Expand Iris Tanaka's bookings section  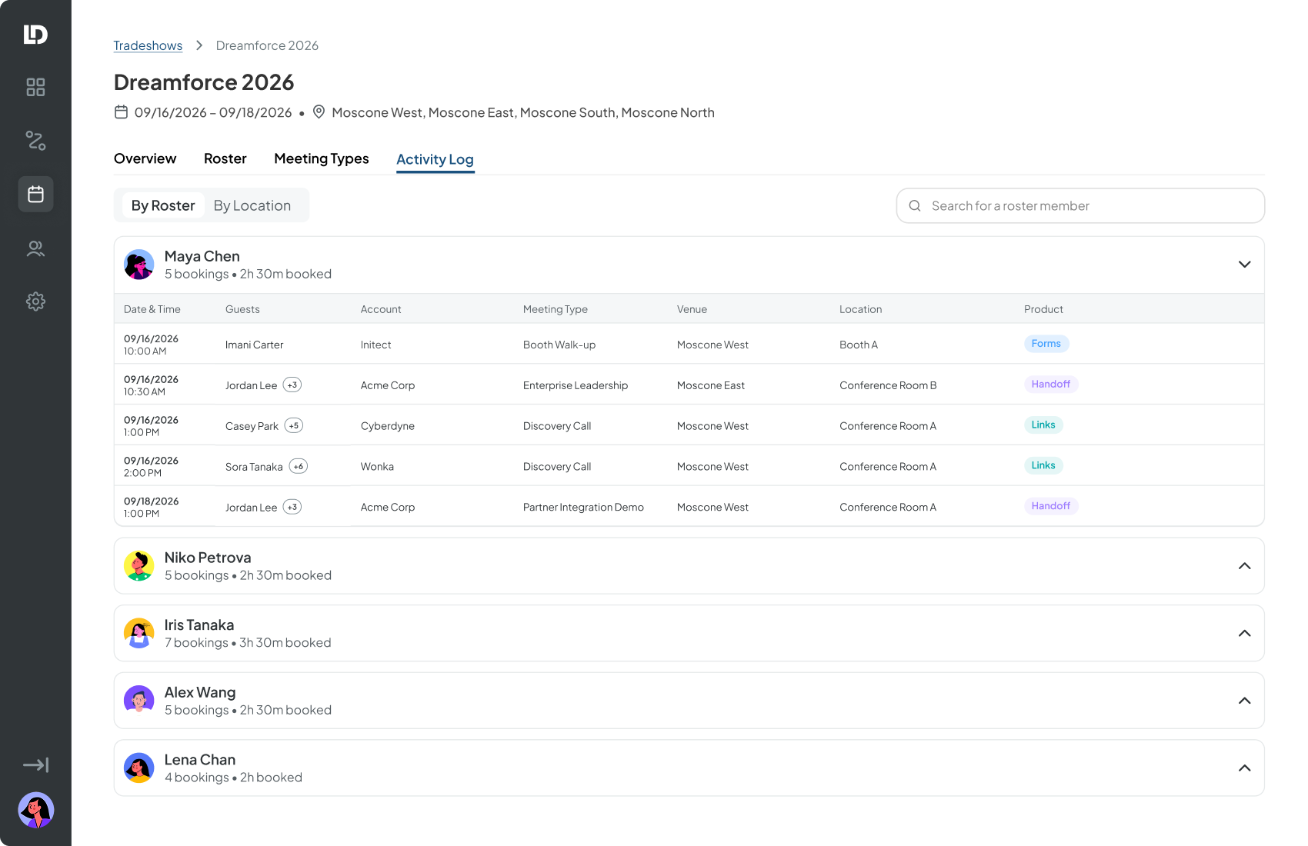pos(1244,634)
